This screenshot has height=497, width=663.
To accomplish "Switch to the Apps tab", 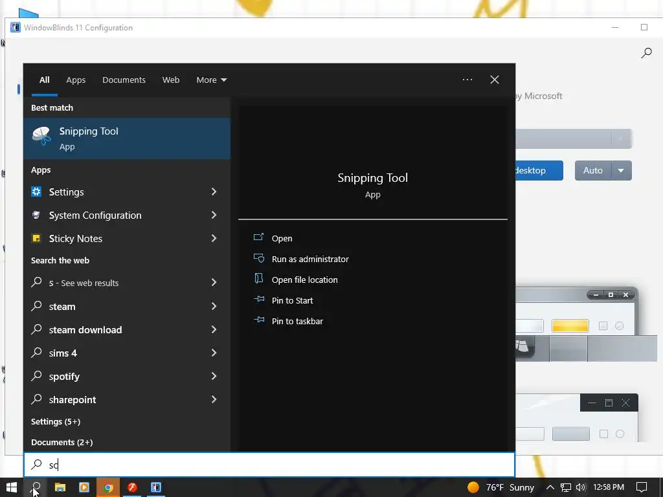I will point(76,80).
